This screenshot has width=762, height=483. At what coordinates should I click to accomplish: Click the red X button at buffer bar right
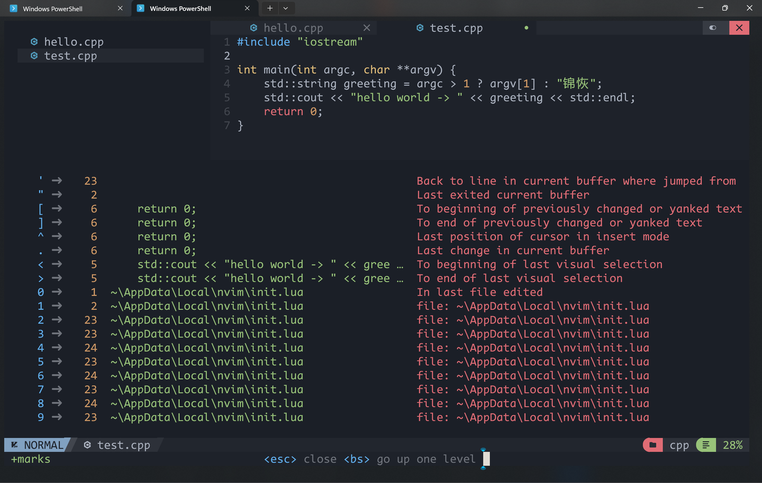pos(739,28)
